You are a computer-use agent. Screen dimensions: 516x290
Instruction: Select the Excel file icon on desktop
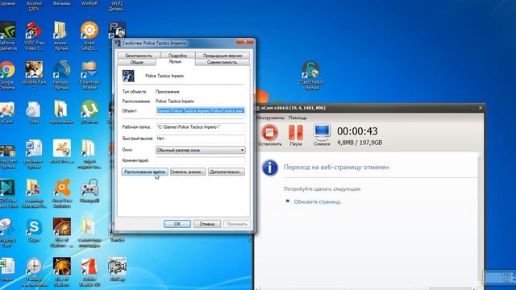(x=6, y=270)
